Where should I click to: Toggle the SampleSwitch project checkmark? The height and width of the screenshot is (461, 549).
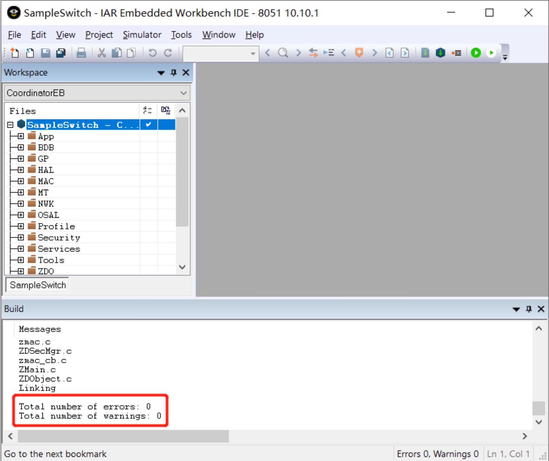[x=148, y=125]
